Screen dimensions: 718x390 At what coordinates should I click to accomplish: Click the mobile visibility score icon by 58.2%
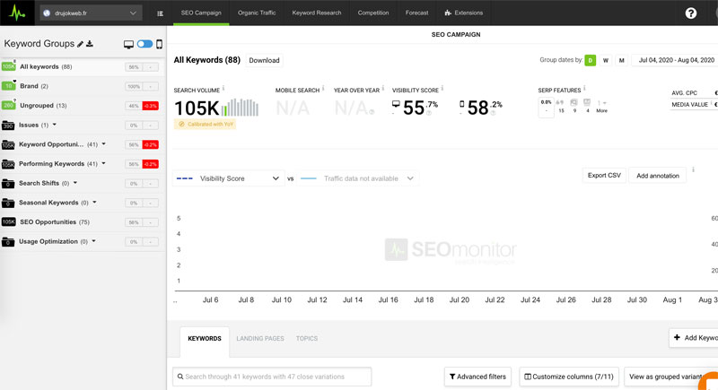point(461,104)
